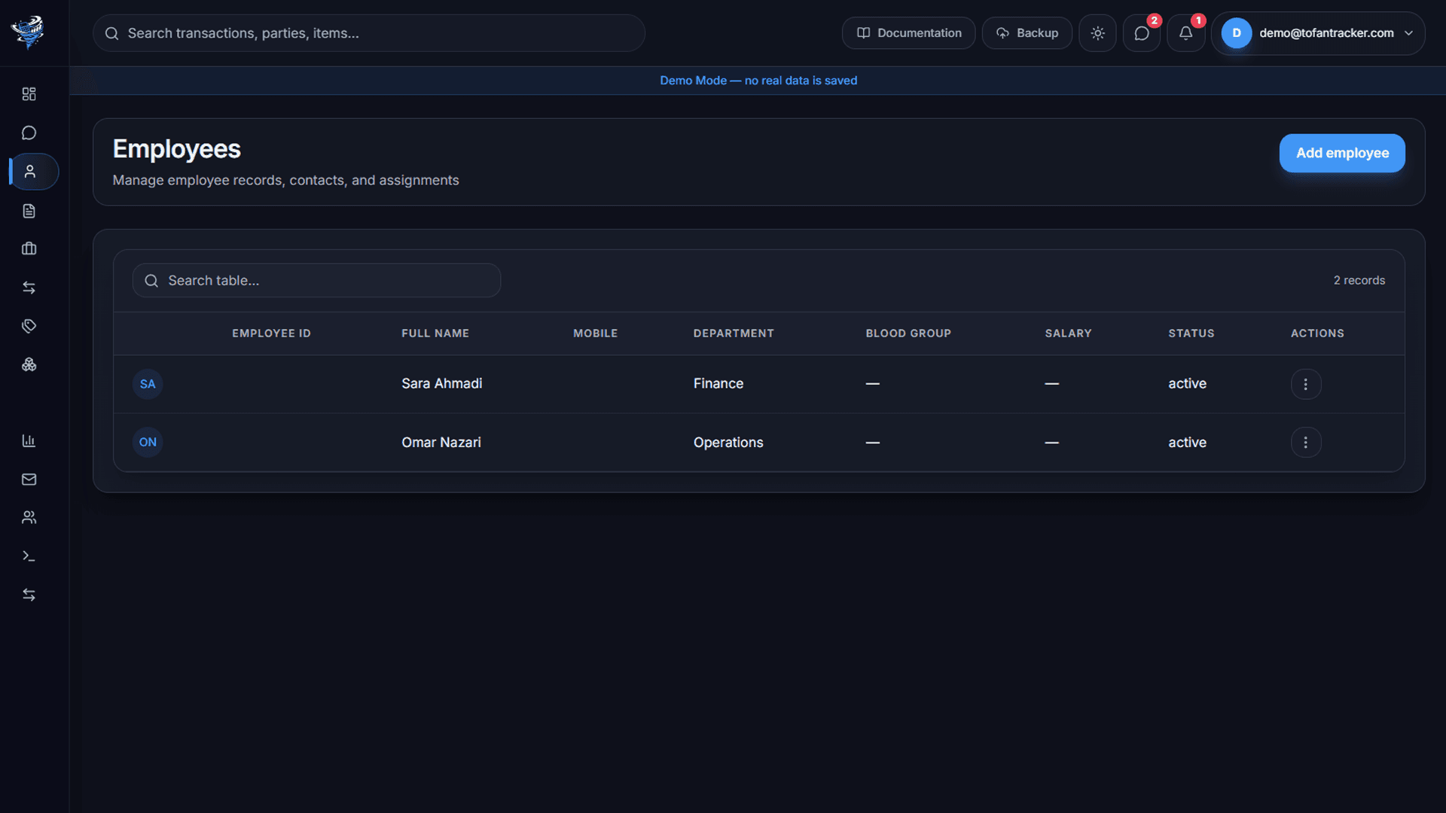Open the mail envelope icon in sidebar
Viewport: 1446px width, 813px height.
point(29,480)
